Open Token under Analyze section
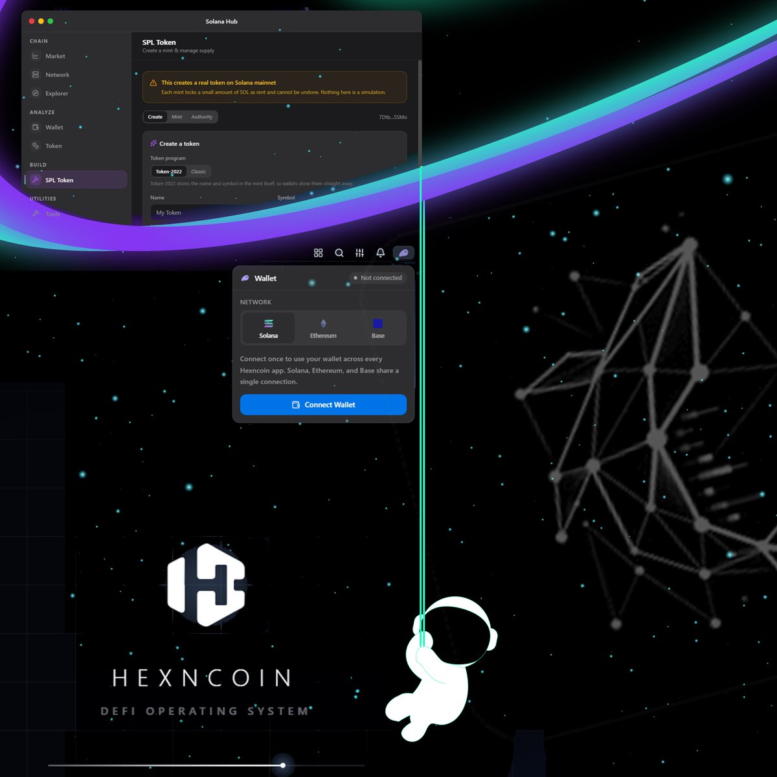This screenshot has width=777, height=777. 76,146
